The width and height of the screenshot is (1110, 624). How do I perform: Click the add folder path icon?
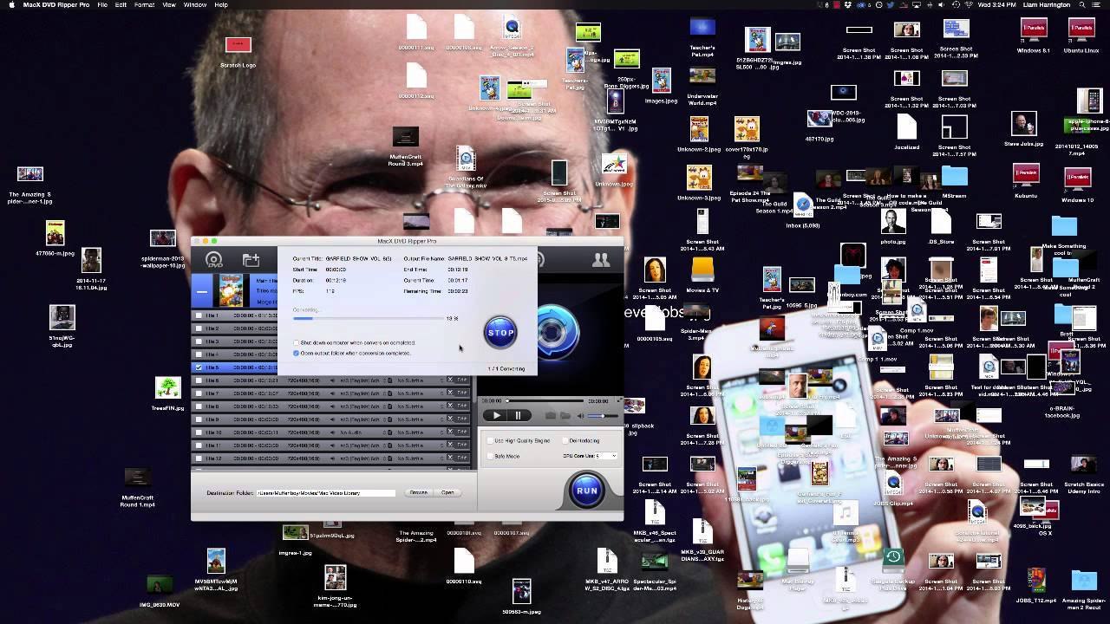[251, 260]
